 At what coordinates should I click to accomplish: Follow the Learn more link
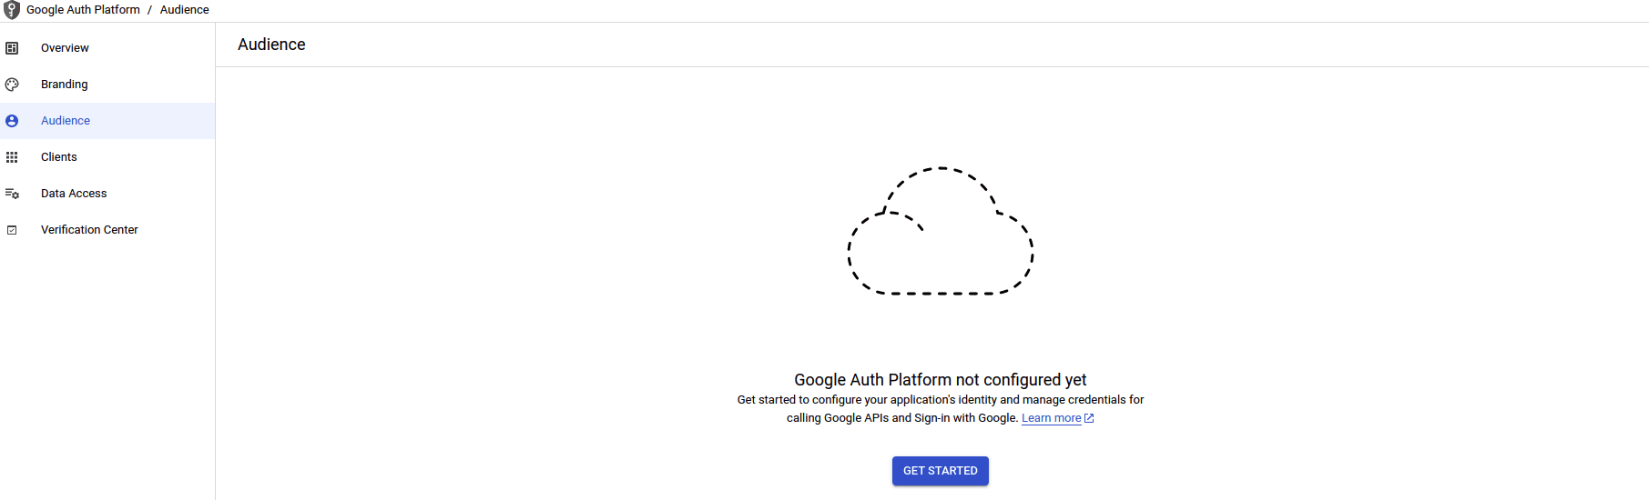pyautogui.click(x=1051, y=418)
